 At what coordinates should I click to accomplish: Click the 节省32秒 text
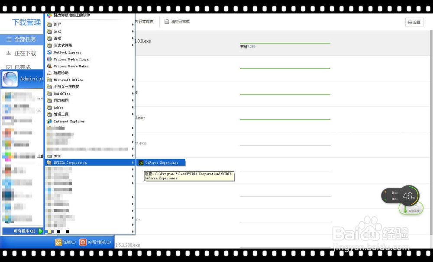coord(247,47)
